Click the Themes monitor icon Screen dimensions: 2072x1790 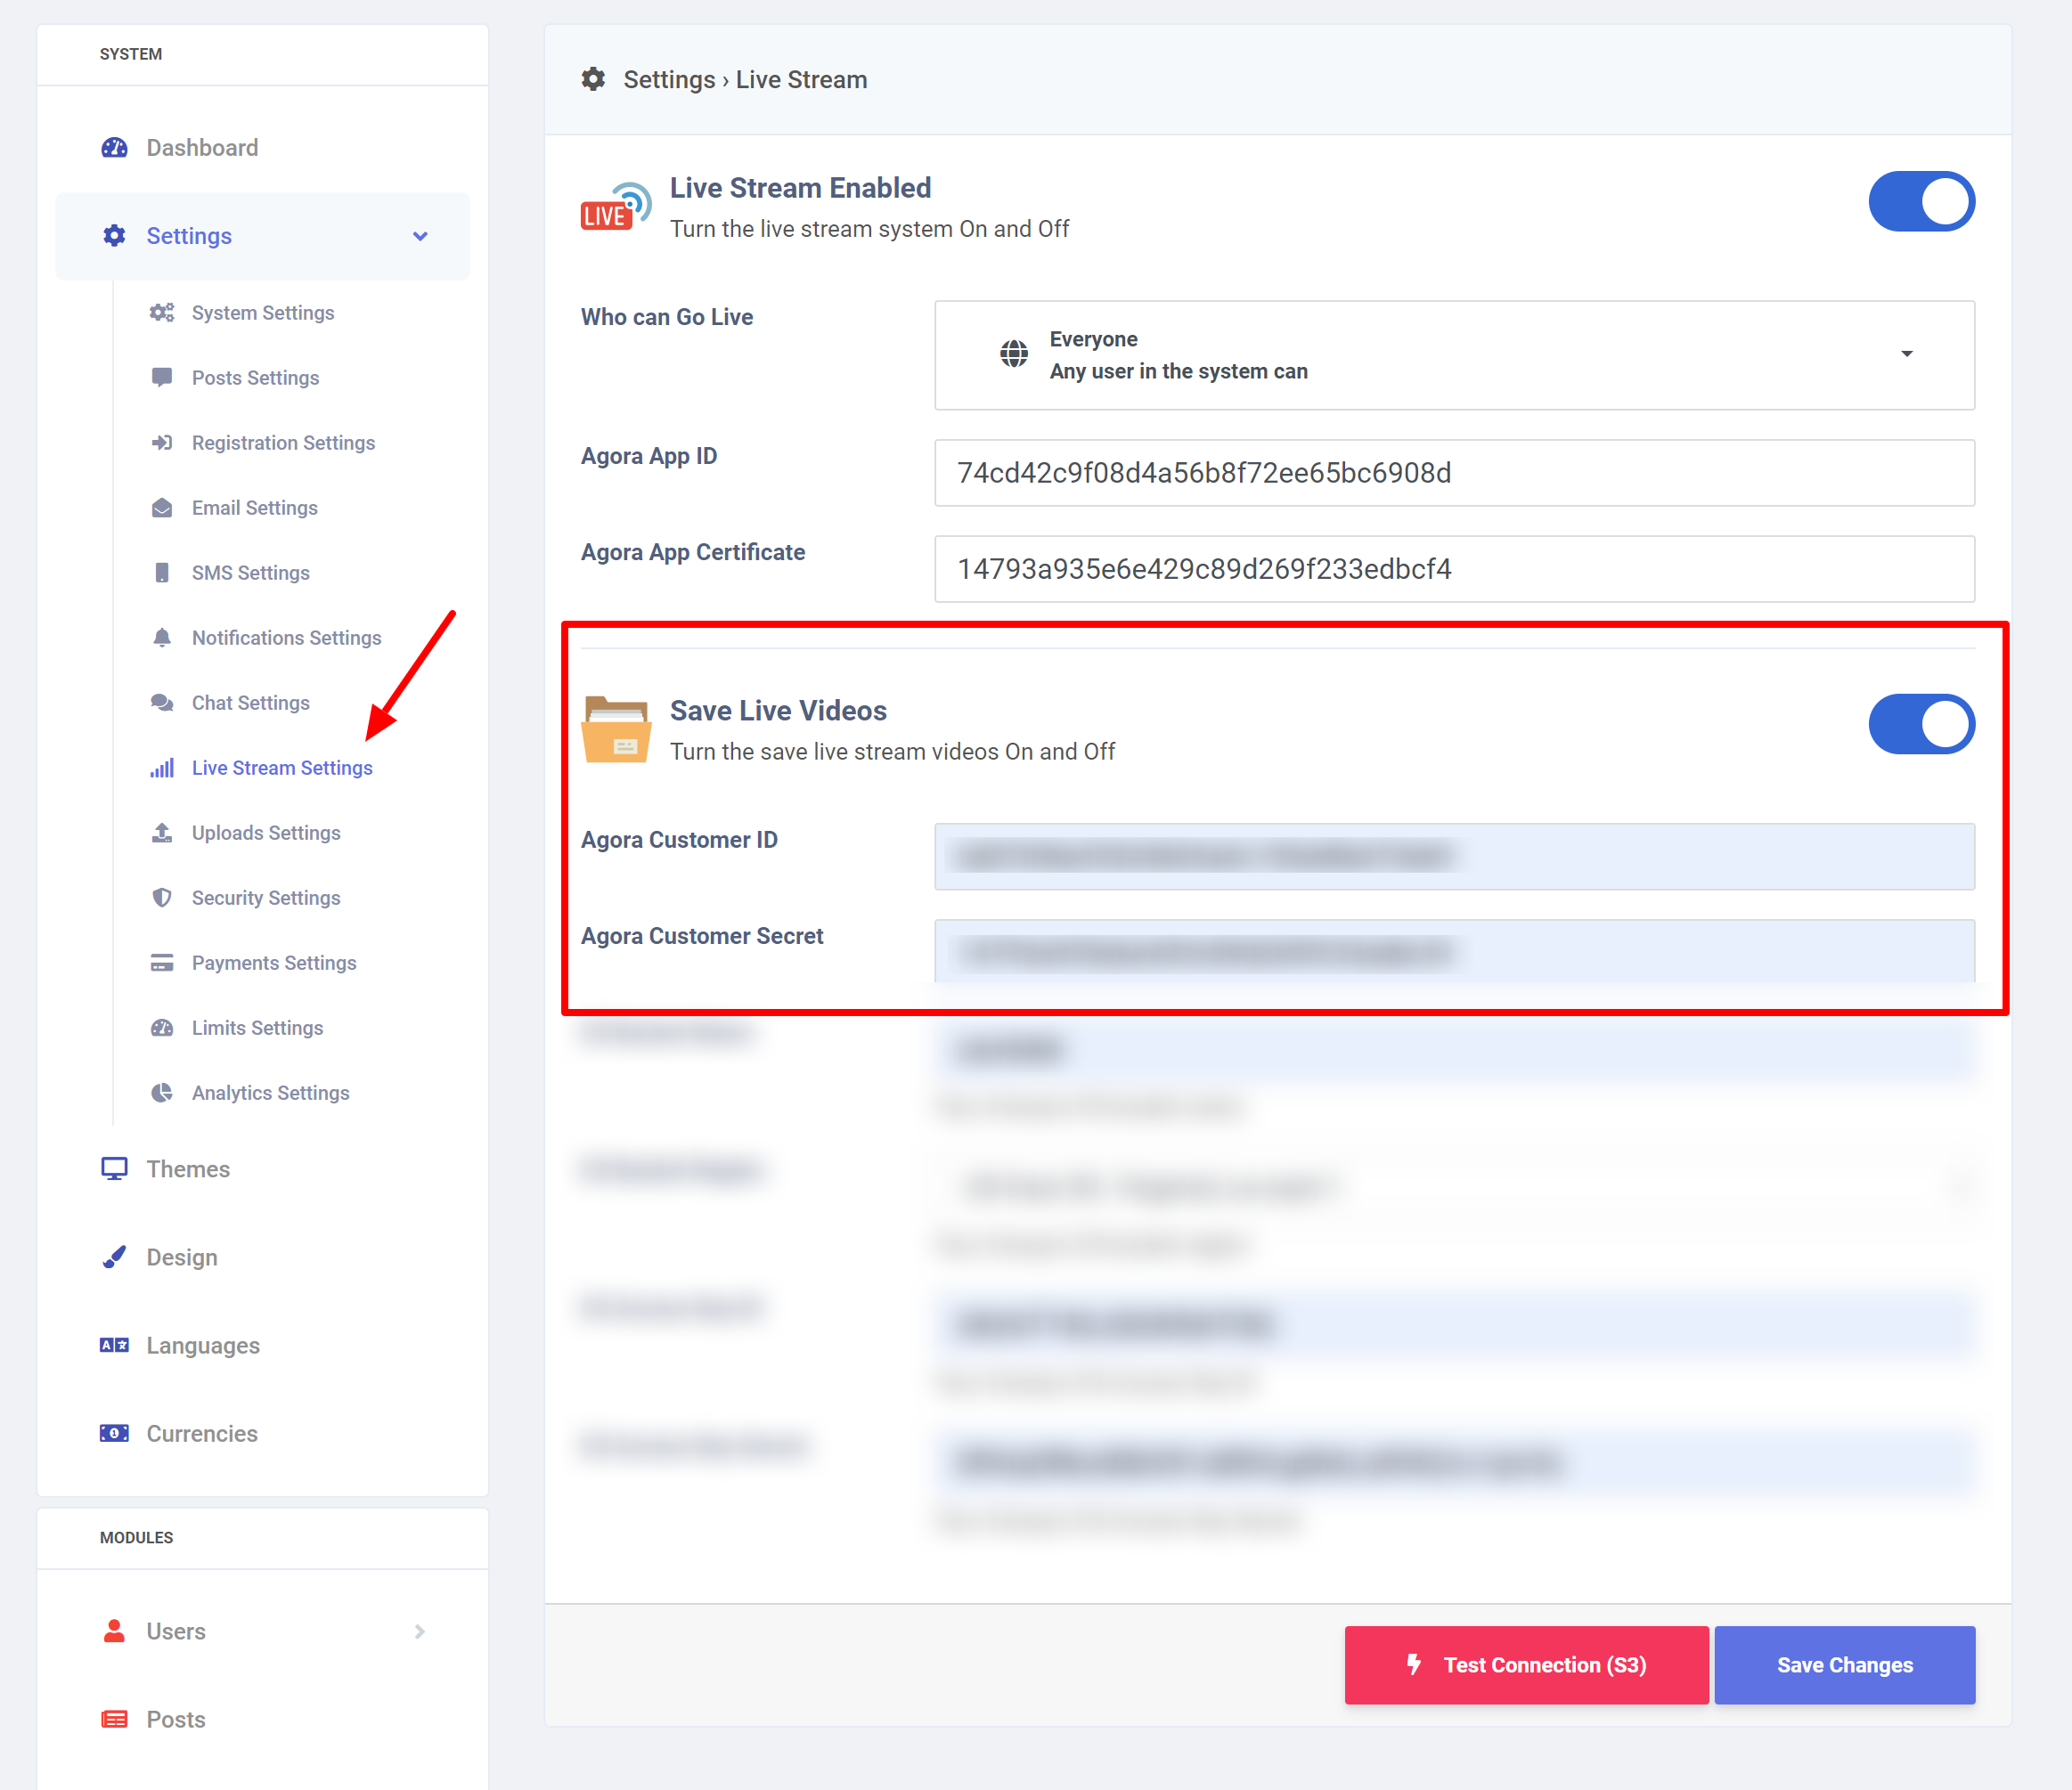pos(114,1168)
